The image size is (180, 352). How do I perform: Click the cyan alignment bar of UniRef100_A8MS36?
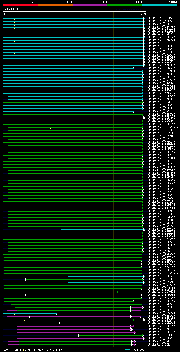pos(106,276)
